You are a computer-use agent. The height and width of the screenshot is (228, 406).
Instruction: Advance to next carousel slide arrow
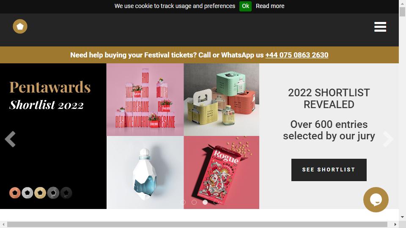click(388, 139)
